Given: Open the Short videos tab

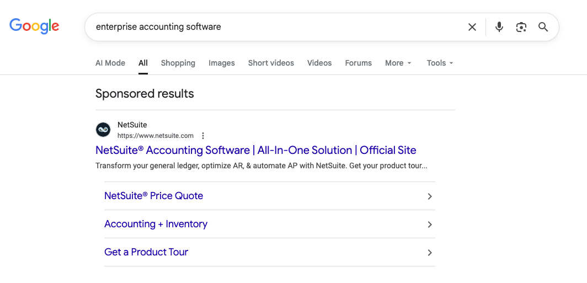Looking at the screenshot, I should point(271,63).
